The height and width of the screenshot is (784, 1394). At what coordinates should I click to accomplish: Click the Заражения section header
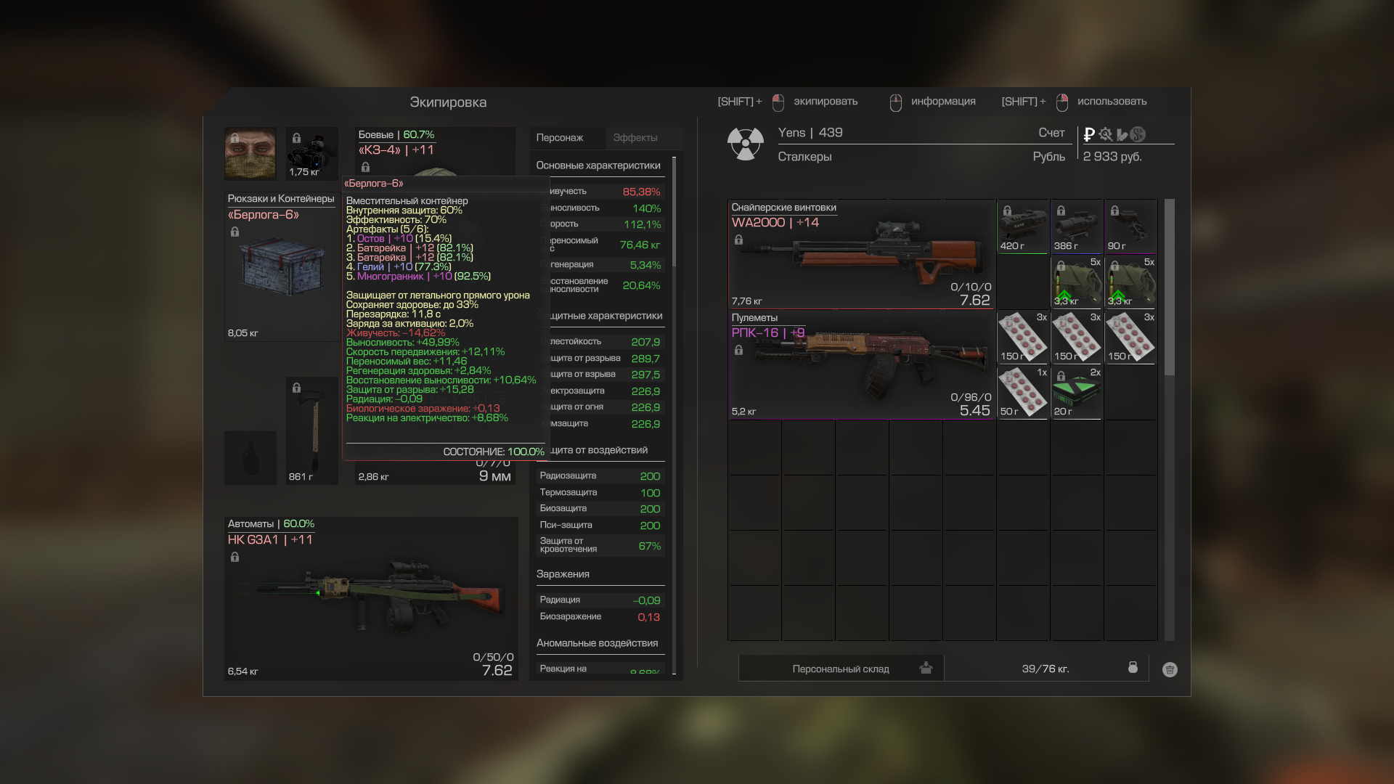563,574
